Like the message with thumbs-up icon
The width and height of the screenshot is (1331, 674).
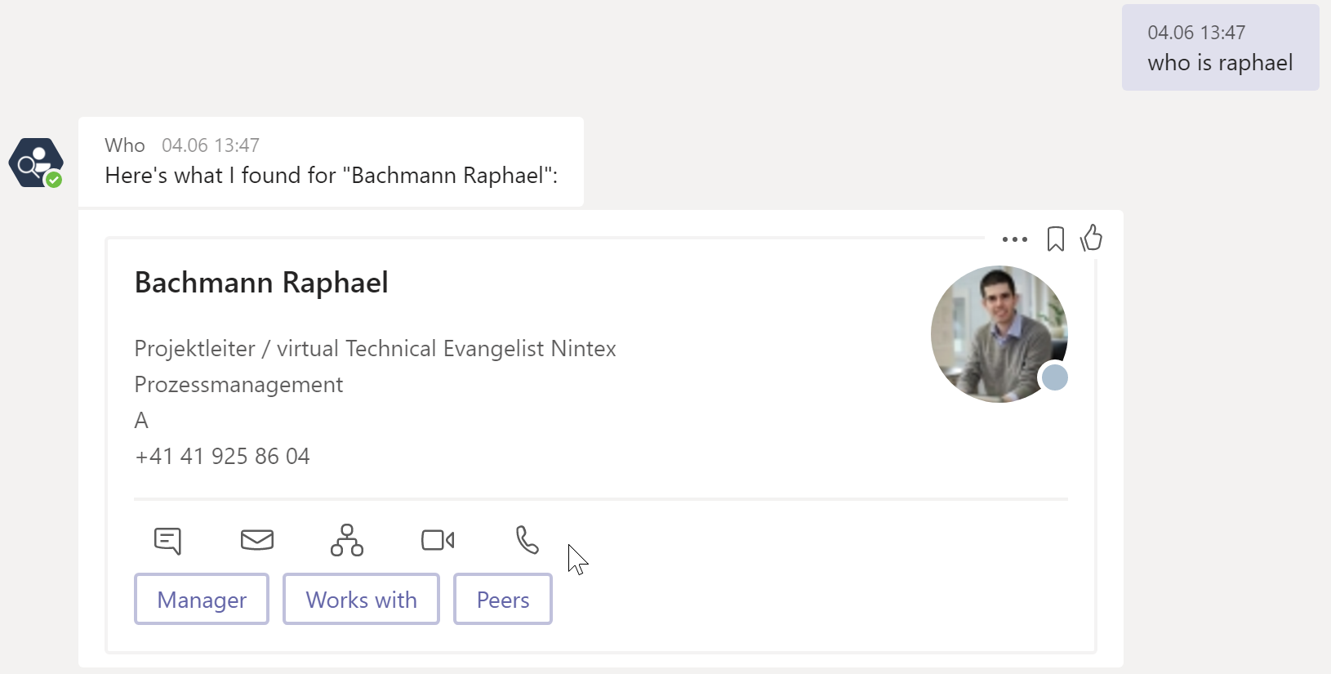click(x=1092, y=238)
